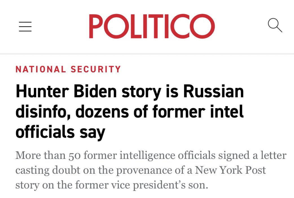Image resolution: width=294 pixels, height=198 pixels.
Task: Click the red POLITICO wordmark
Action: (x=152, y=26)
